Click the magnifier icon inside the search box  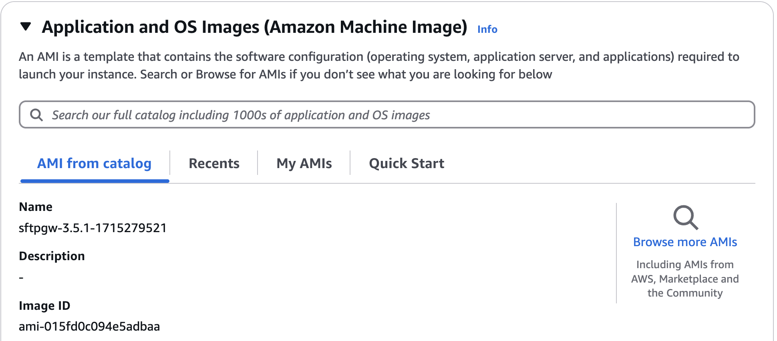(36, 115)
